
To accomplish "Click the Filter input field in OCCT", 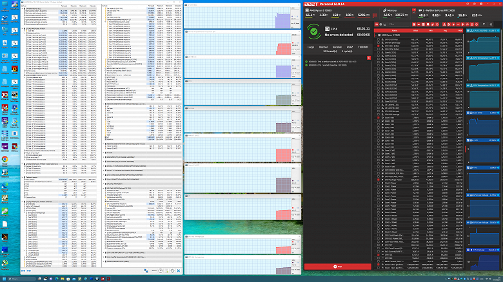I will pyautogui.click(x=399, y=24).
